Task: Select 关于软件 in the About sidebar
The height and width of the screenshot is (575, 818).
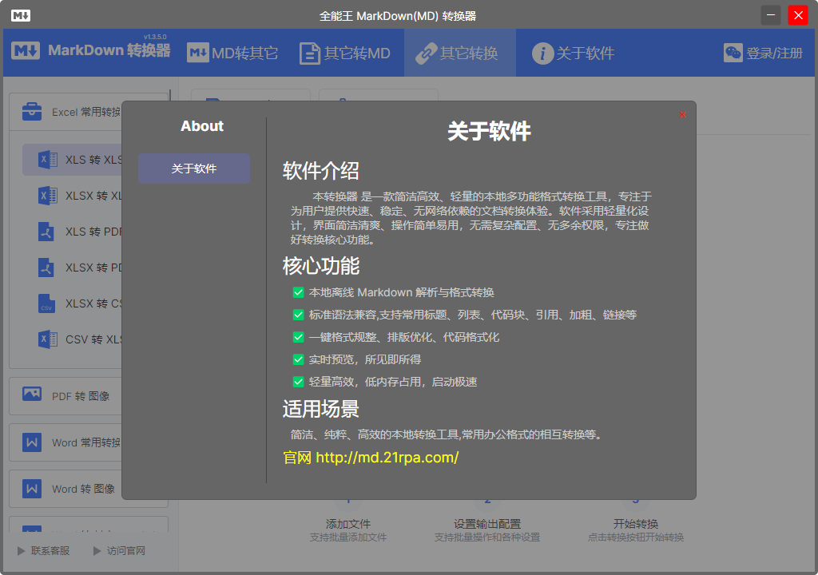Action: (x=194, y=169)
